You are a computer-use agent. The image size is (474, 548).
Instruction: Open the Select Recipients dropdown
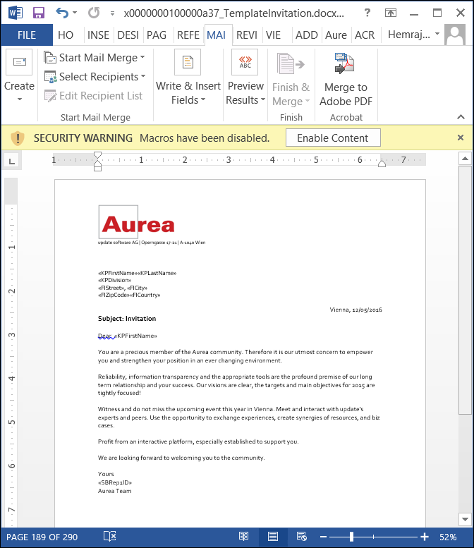pos(95,77)
